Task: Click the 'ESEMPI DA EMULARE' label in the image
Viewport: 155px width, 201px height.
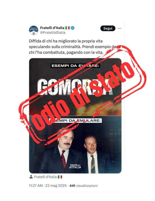Action: tap(75, 121)
